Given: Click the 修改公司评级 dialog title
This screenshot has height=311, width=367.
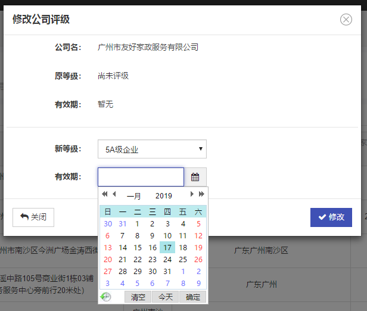Looking at the screenshot, I should [x=41, y=19].
